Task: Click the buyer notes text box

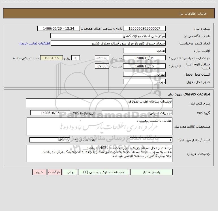Action: (x=99, y=154)
